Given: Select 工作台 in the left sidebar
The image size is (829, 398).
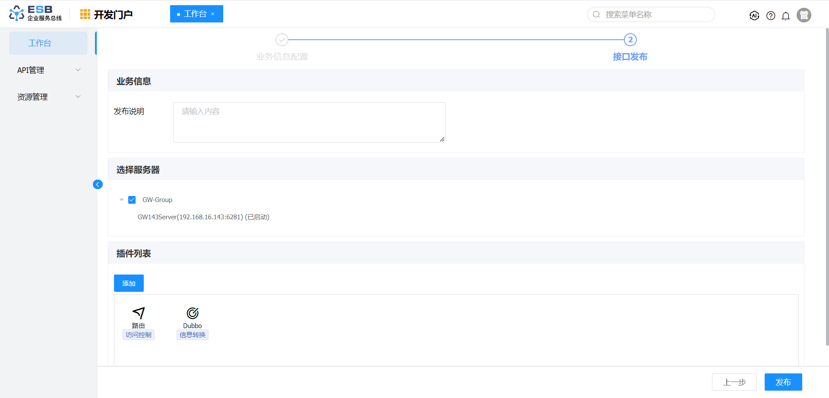Looking at the screenshot, I should coord(48,43).
